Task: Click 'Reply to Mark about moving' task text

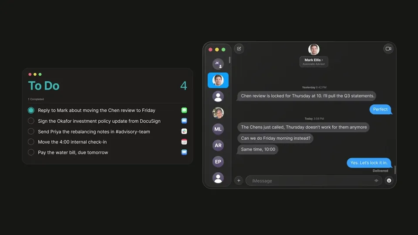Action: pos(97,110)
